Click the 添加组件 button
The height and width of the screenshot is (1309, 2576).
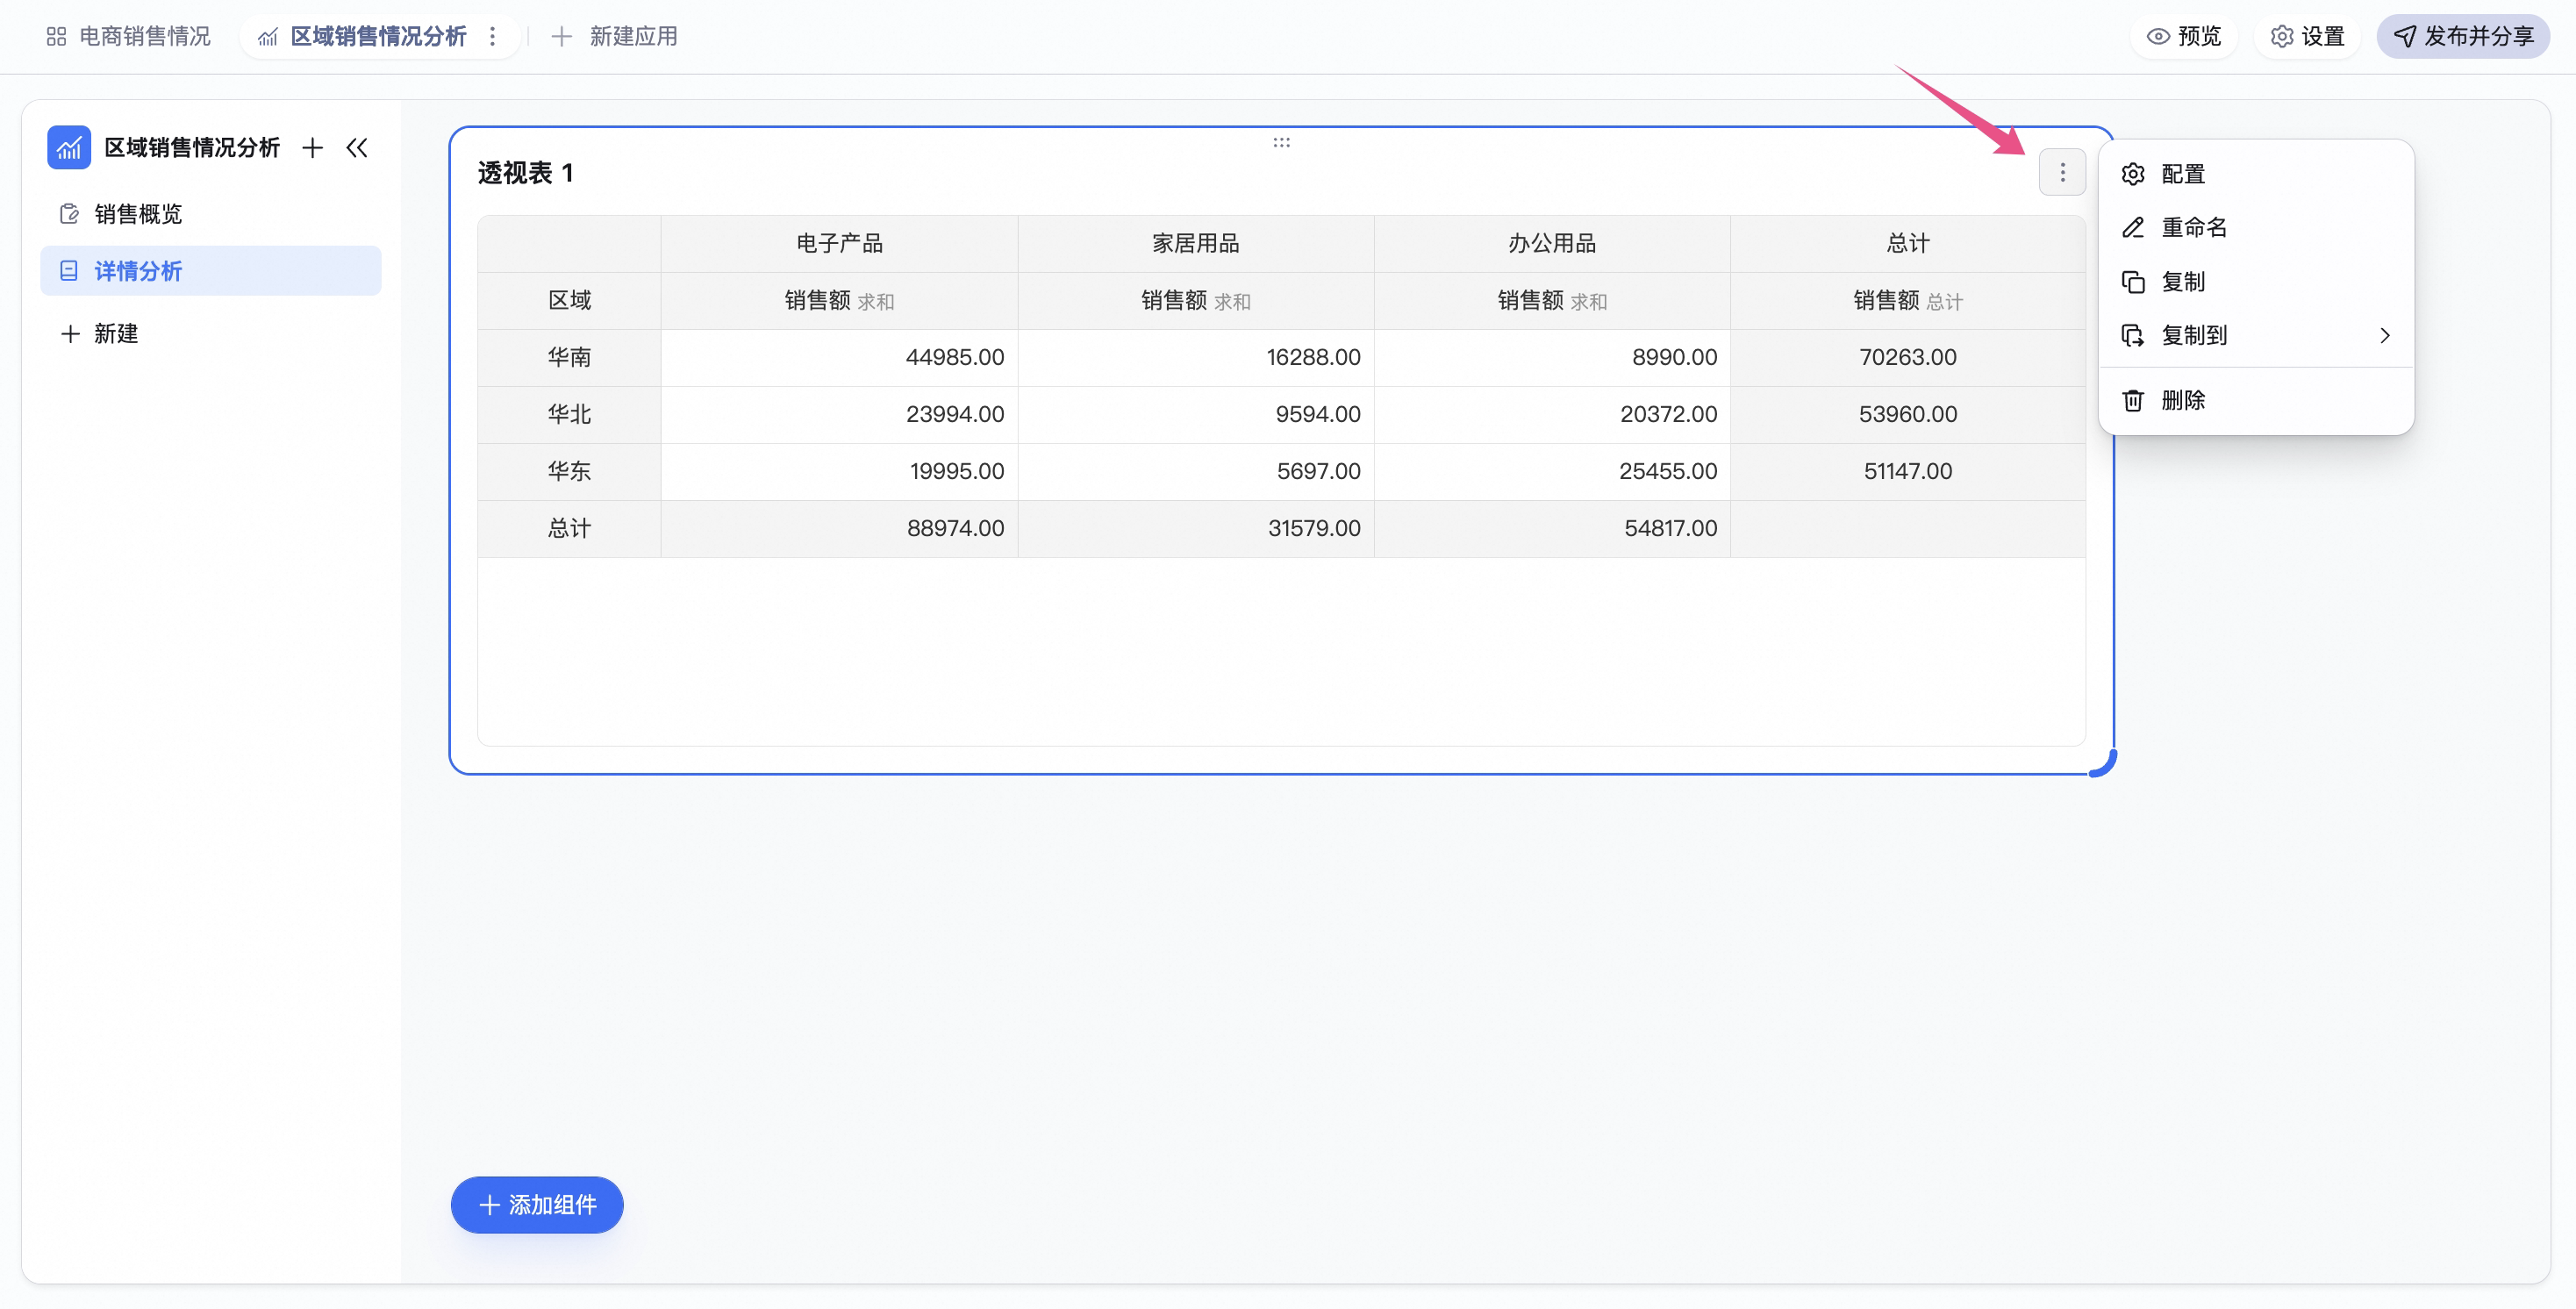click(x=537, y=1205)
